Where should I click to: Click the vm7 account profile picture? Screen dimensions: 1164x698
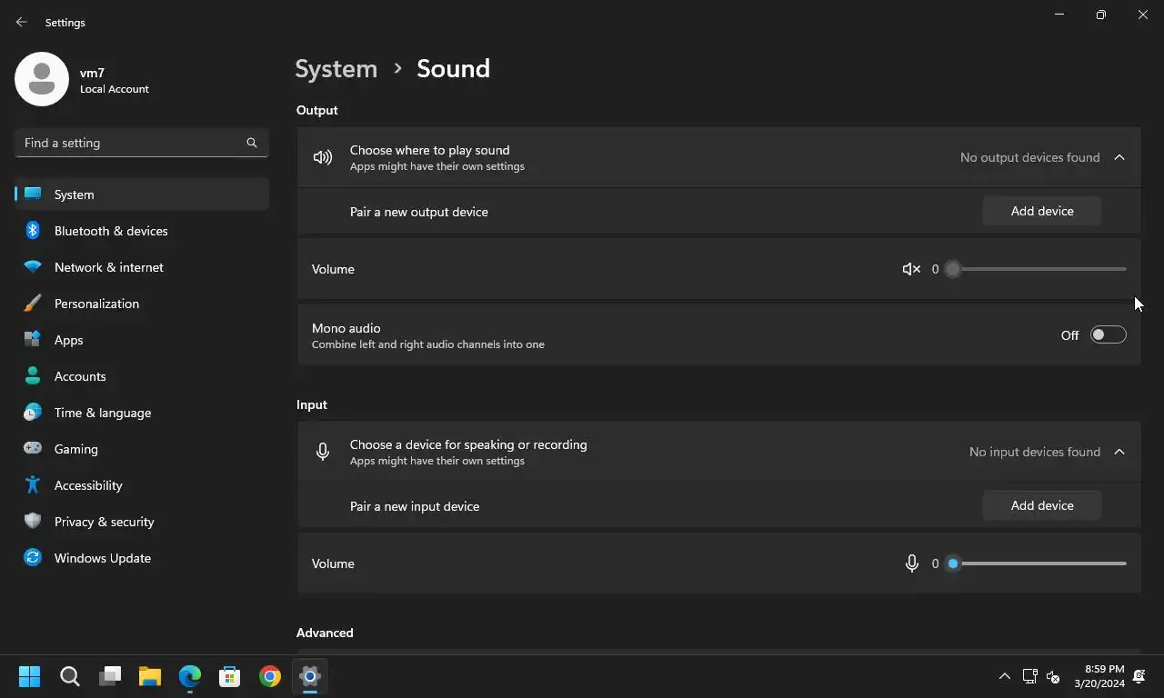coord(42,79)
